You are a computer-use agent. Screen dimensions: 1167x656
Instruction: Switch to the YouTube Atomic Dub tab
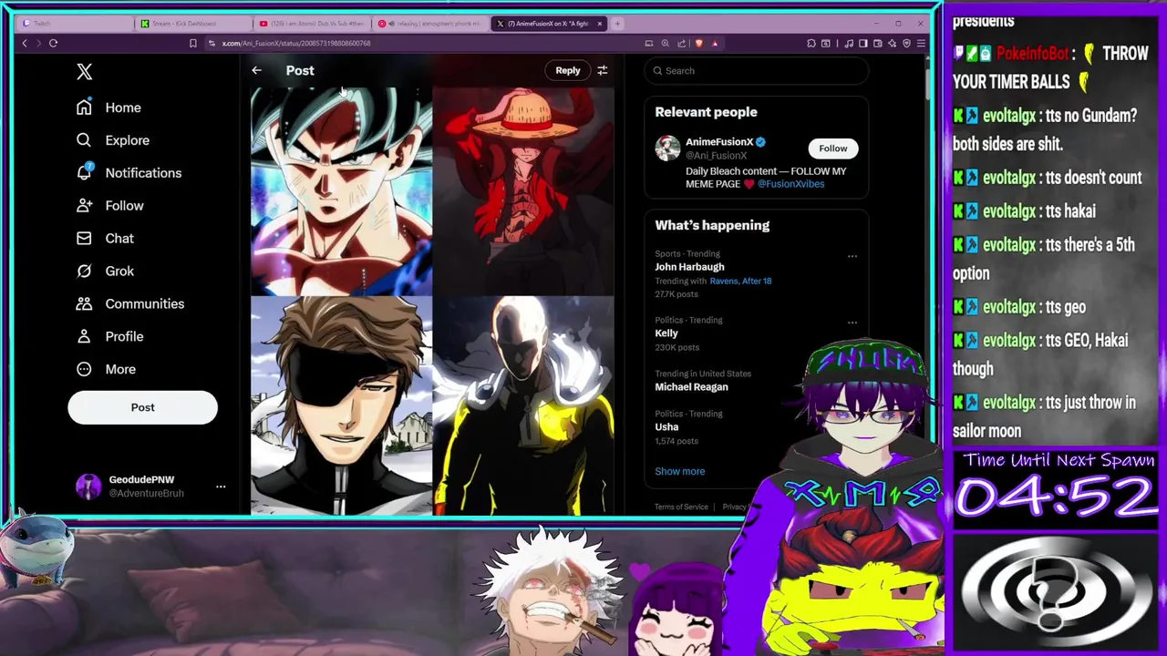[x=312, y=24]
